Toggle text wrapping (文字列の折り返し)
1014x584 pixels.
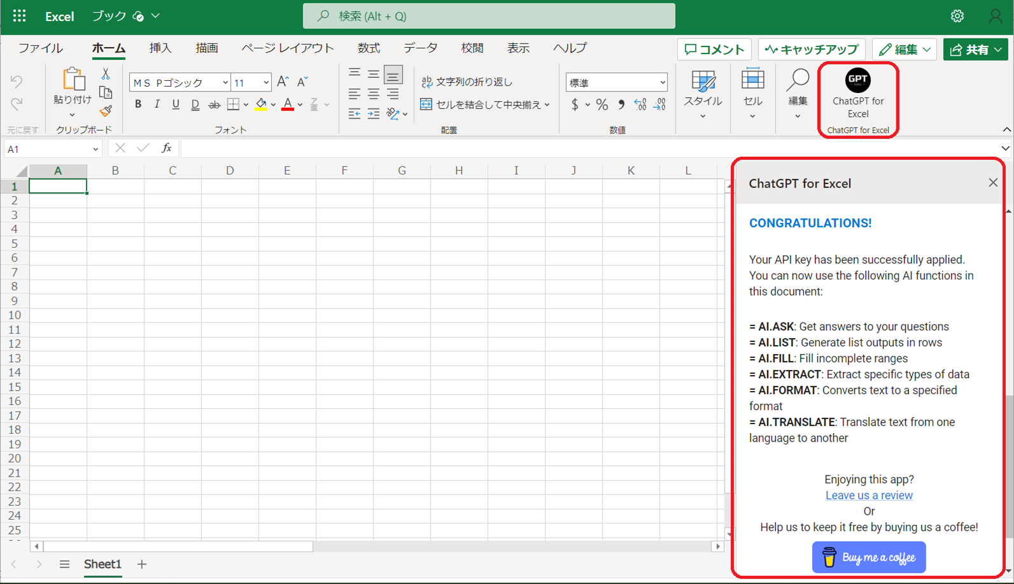pyautogui.click(x=467, y=82)
